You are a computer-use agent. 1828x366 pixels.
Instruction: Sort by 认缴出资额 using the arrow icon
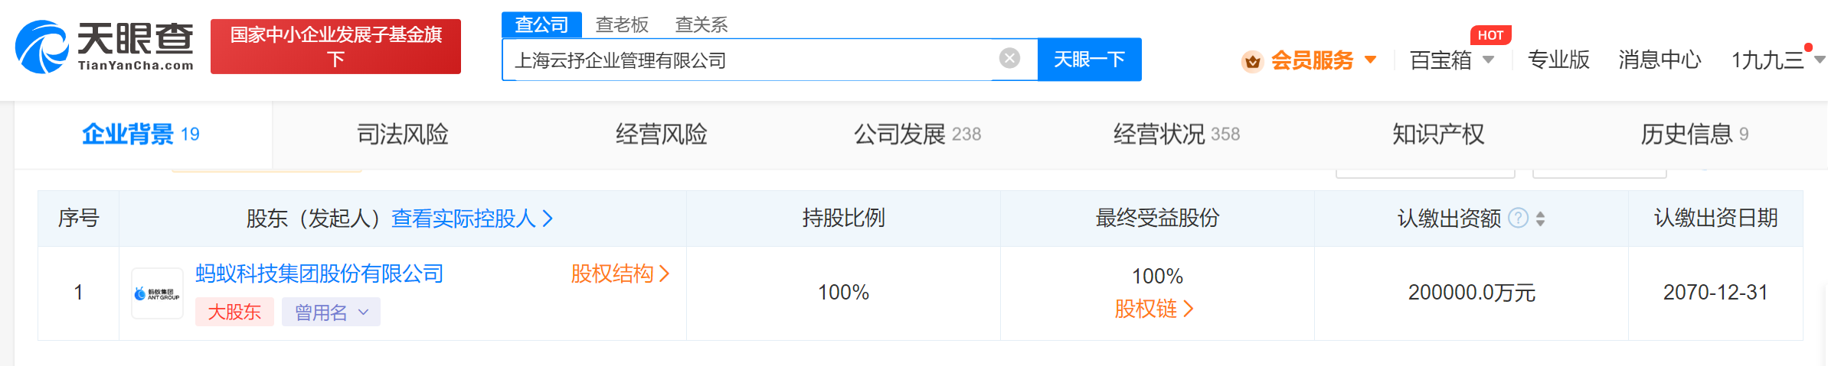(x=1541, y=219)
